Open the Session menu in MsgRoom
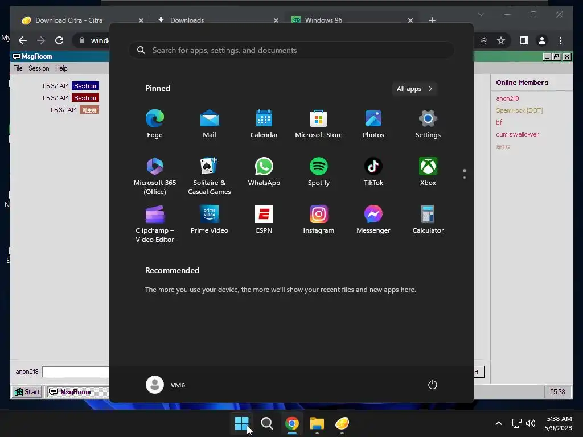 (39, 68)
